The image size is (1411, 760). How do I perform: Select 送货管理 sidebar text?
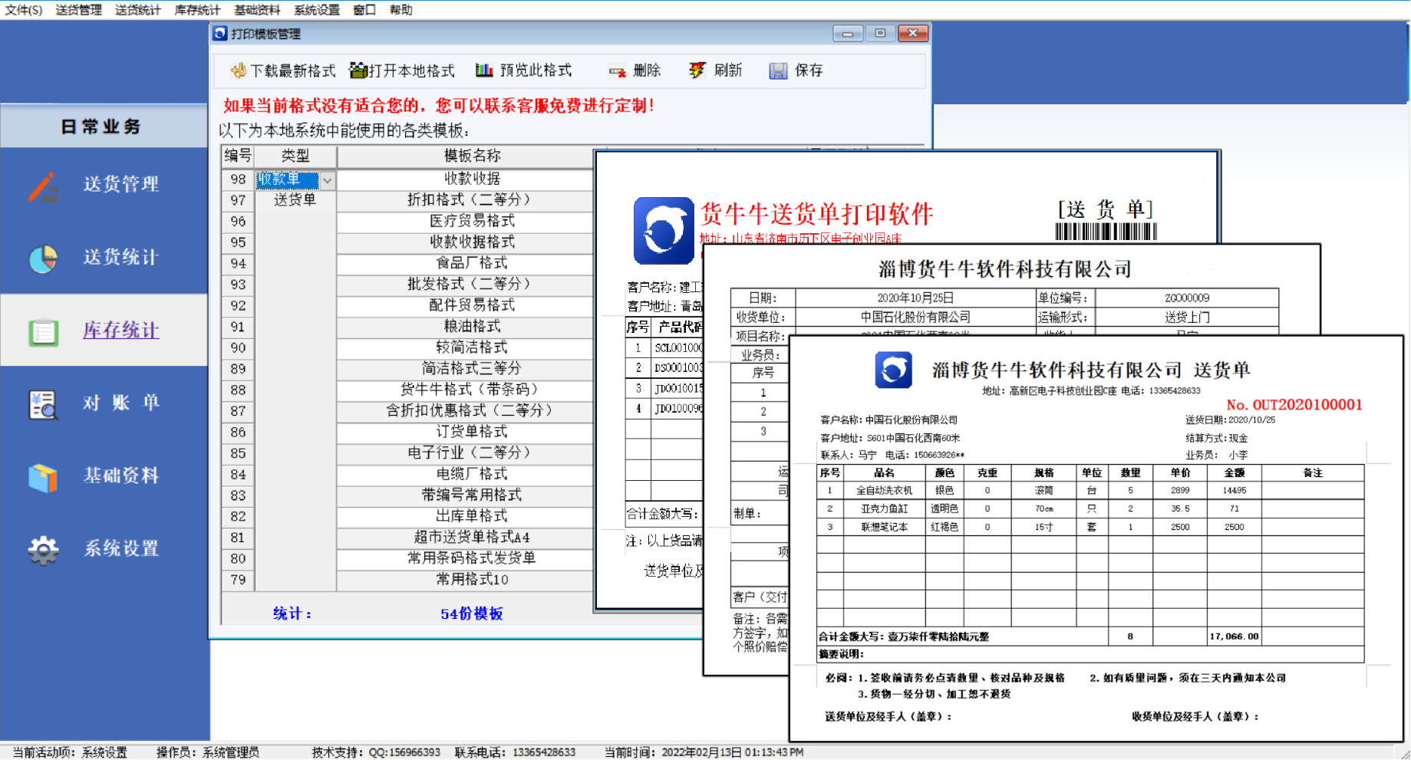(x=121, y=185)
